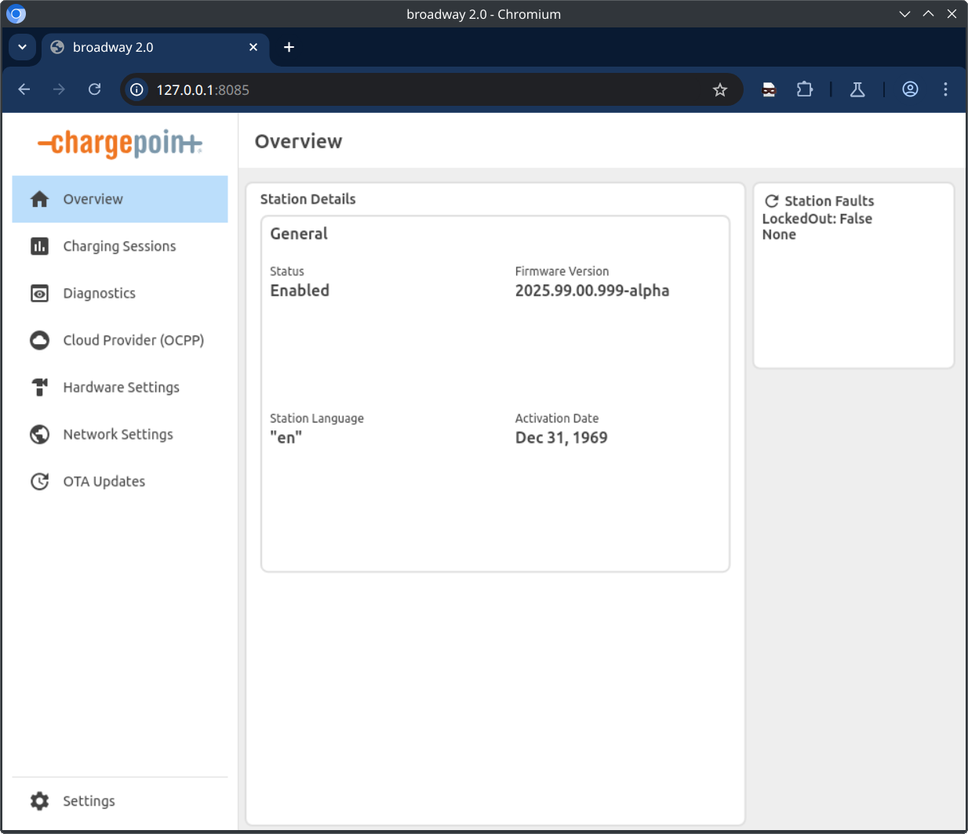
Task: Open the tab search dropdown arrow
Action: pyautogui.click(x=22, y=47)
